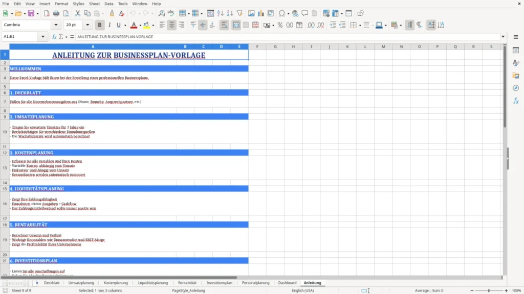The image size is (524, 294).
Task: Open the Tools menu
Action: point(123,4)
